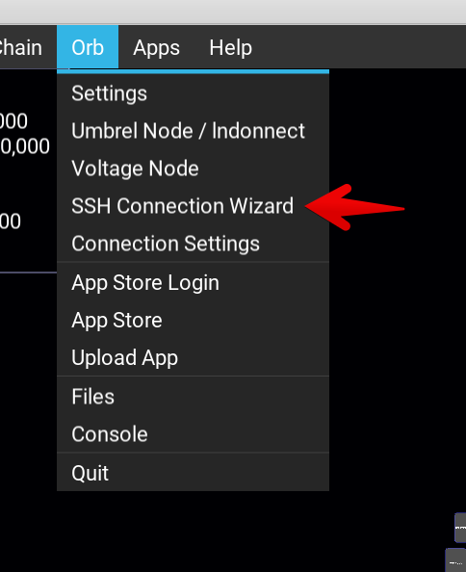The image size is (466, 572).
Task: Select Settings from the Orb menu
Action: (193, 93)
